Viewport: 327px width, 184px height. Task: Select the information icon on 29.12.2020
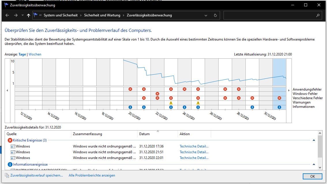[x=252, y=107]
